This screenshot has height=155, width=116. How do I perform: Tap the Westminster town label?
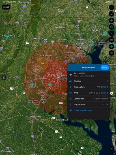tap(60, 27)
